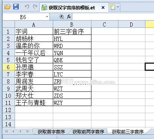The width and height of the screenshot is (154, 139).
Task: Select column B header
Action: pos(72,24)
